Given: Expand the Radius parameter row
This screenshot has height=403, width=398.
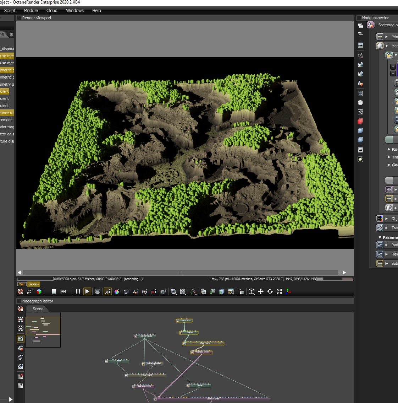Looking at the screenshot, I should [x=387, y=245].
